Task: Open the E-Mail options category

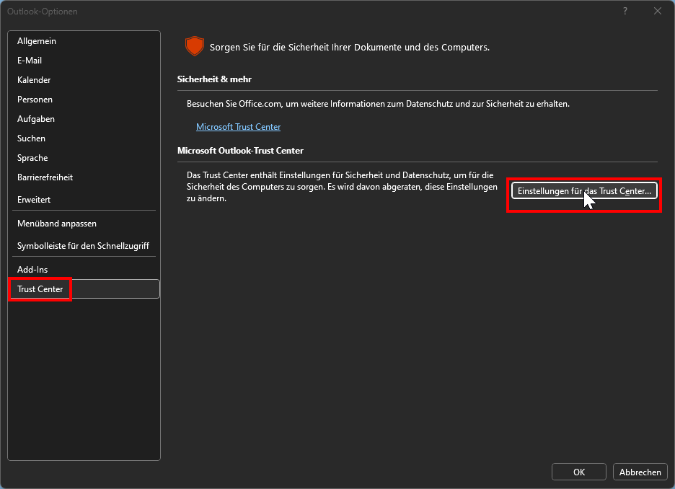Action: [31, 61]
